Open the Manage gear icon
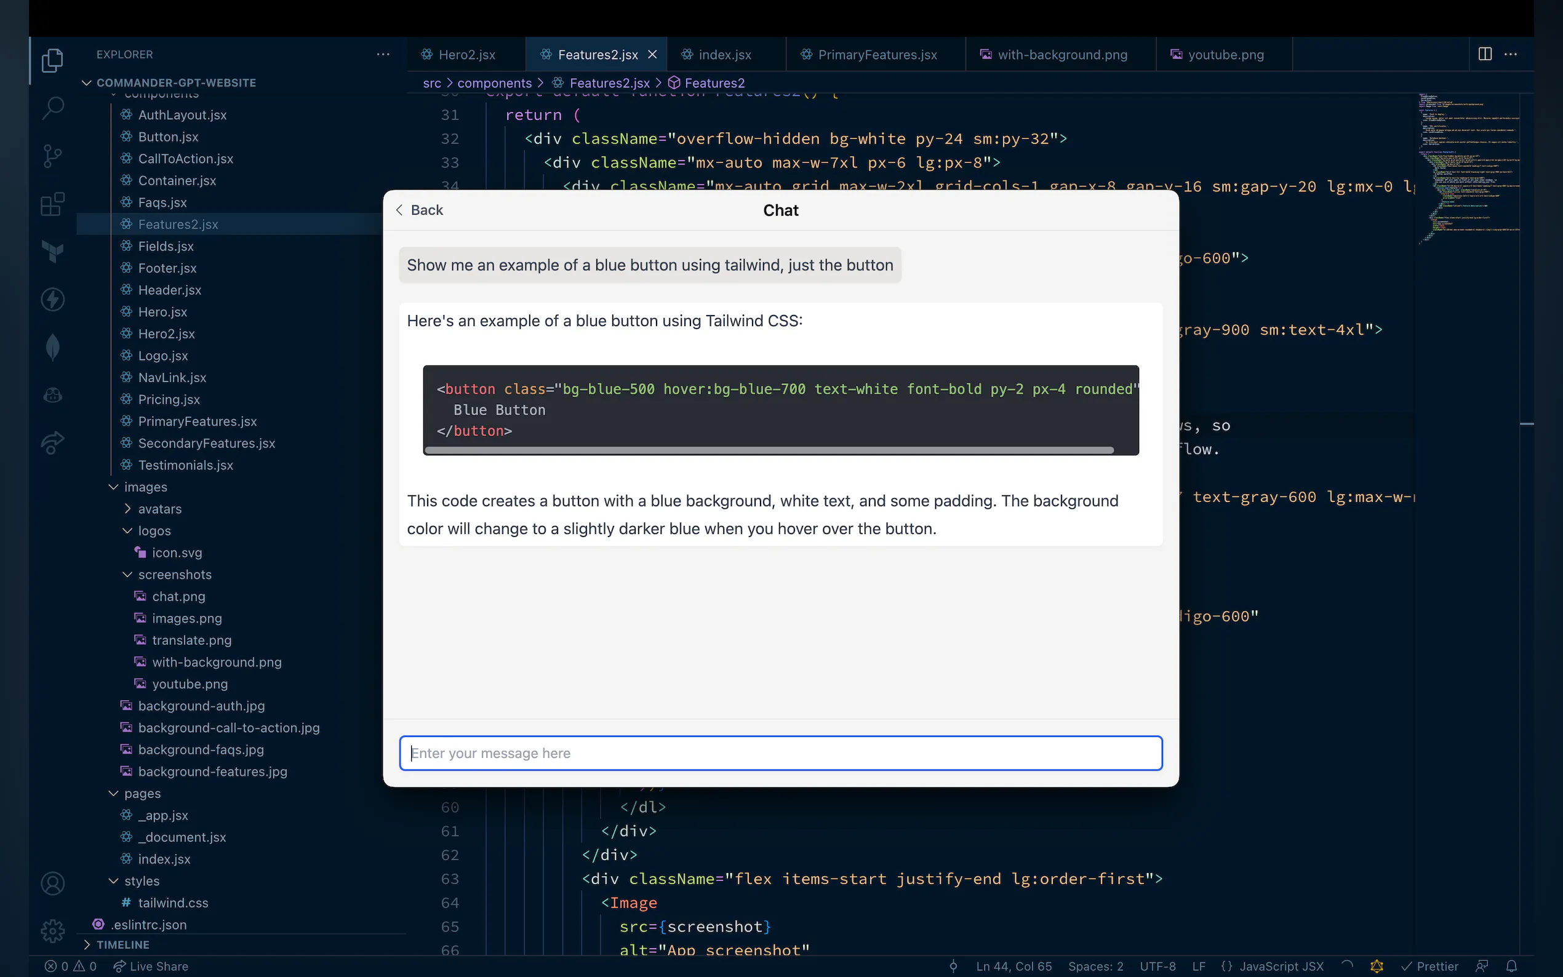Screen dimensions: 1563x977 click(53, 930)
